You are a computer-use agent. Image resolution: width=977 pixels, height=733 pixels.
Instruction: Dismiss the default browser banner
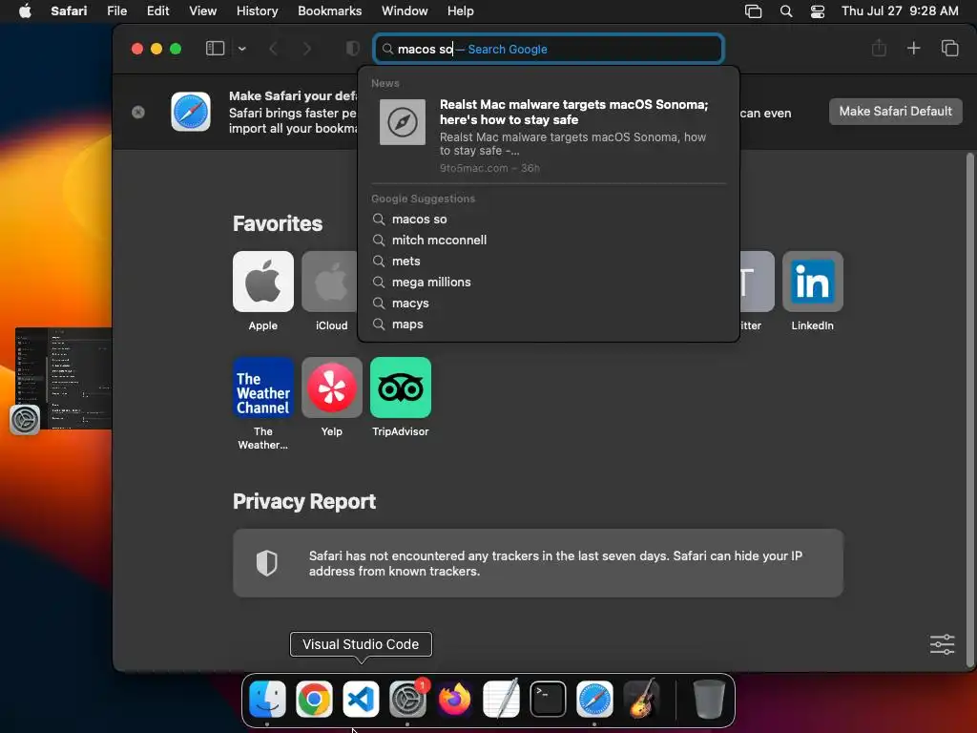click(x=138, y=112)
